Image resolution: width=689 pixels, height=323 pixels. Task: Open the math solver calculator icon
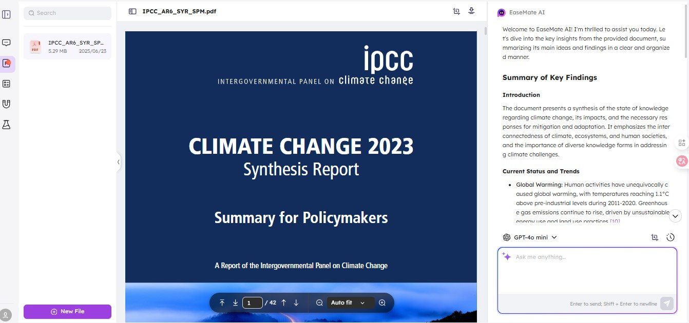click(x=7, y=84)
